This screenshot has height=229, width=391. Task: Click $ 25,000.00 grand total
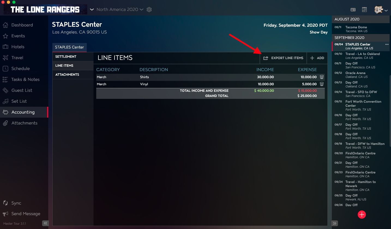[x=307, y=96]
